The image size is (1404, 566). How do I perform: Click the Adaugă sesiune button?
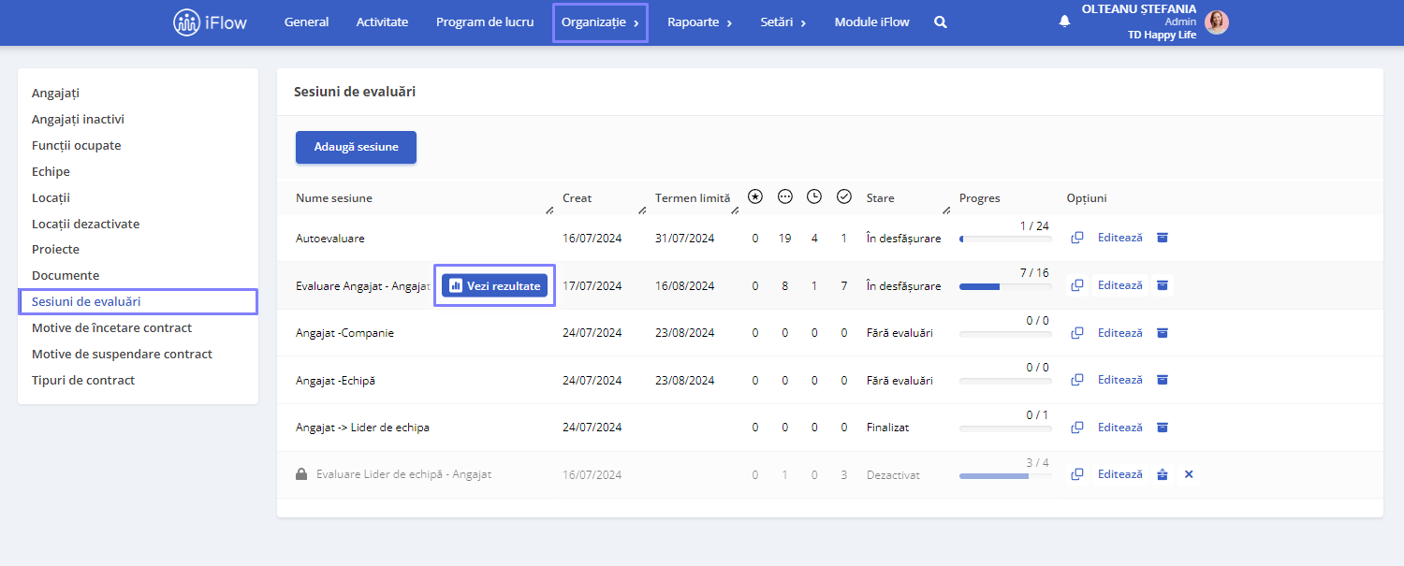356,147
